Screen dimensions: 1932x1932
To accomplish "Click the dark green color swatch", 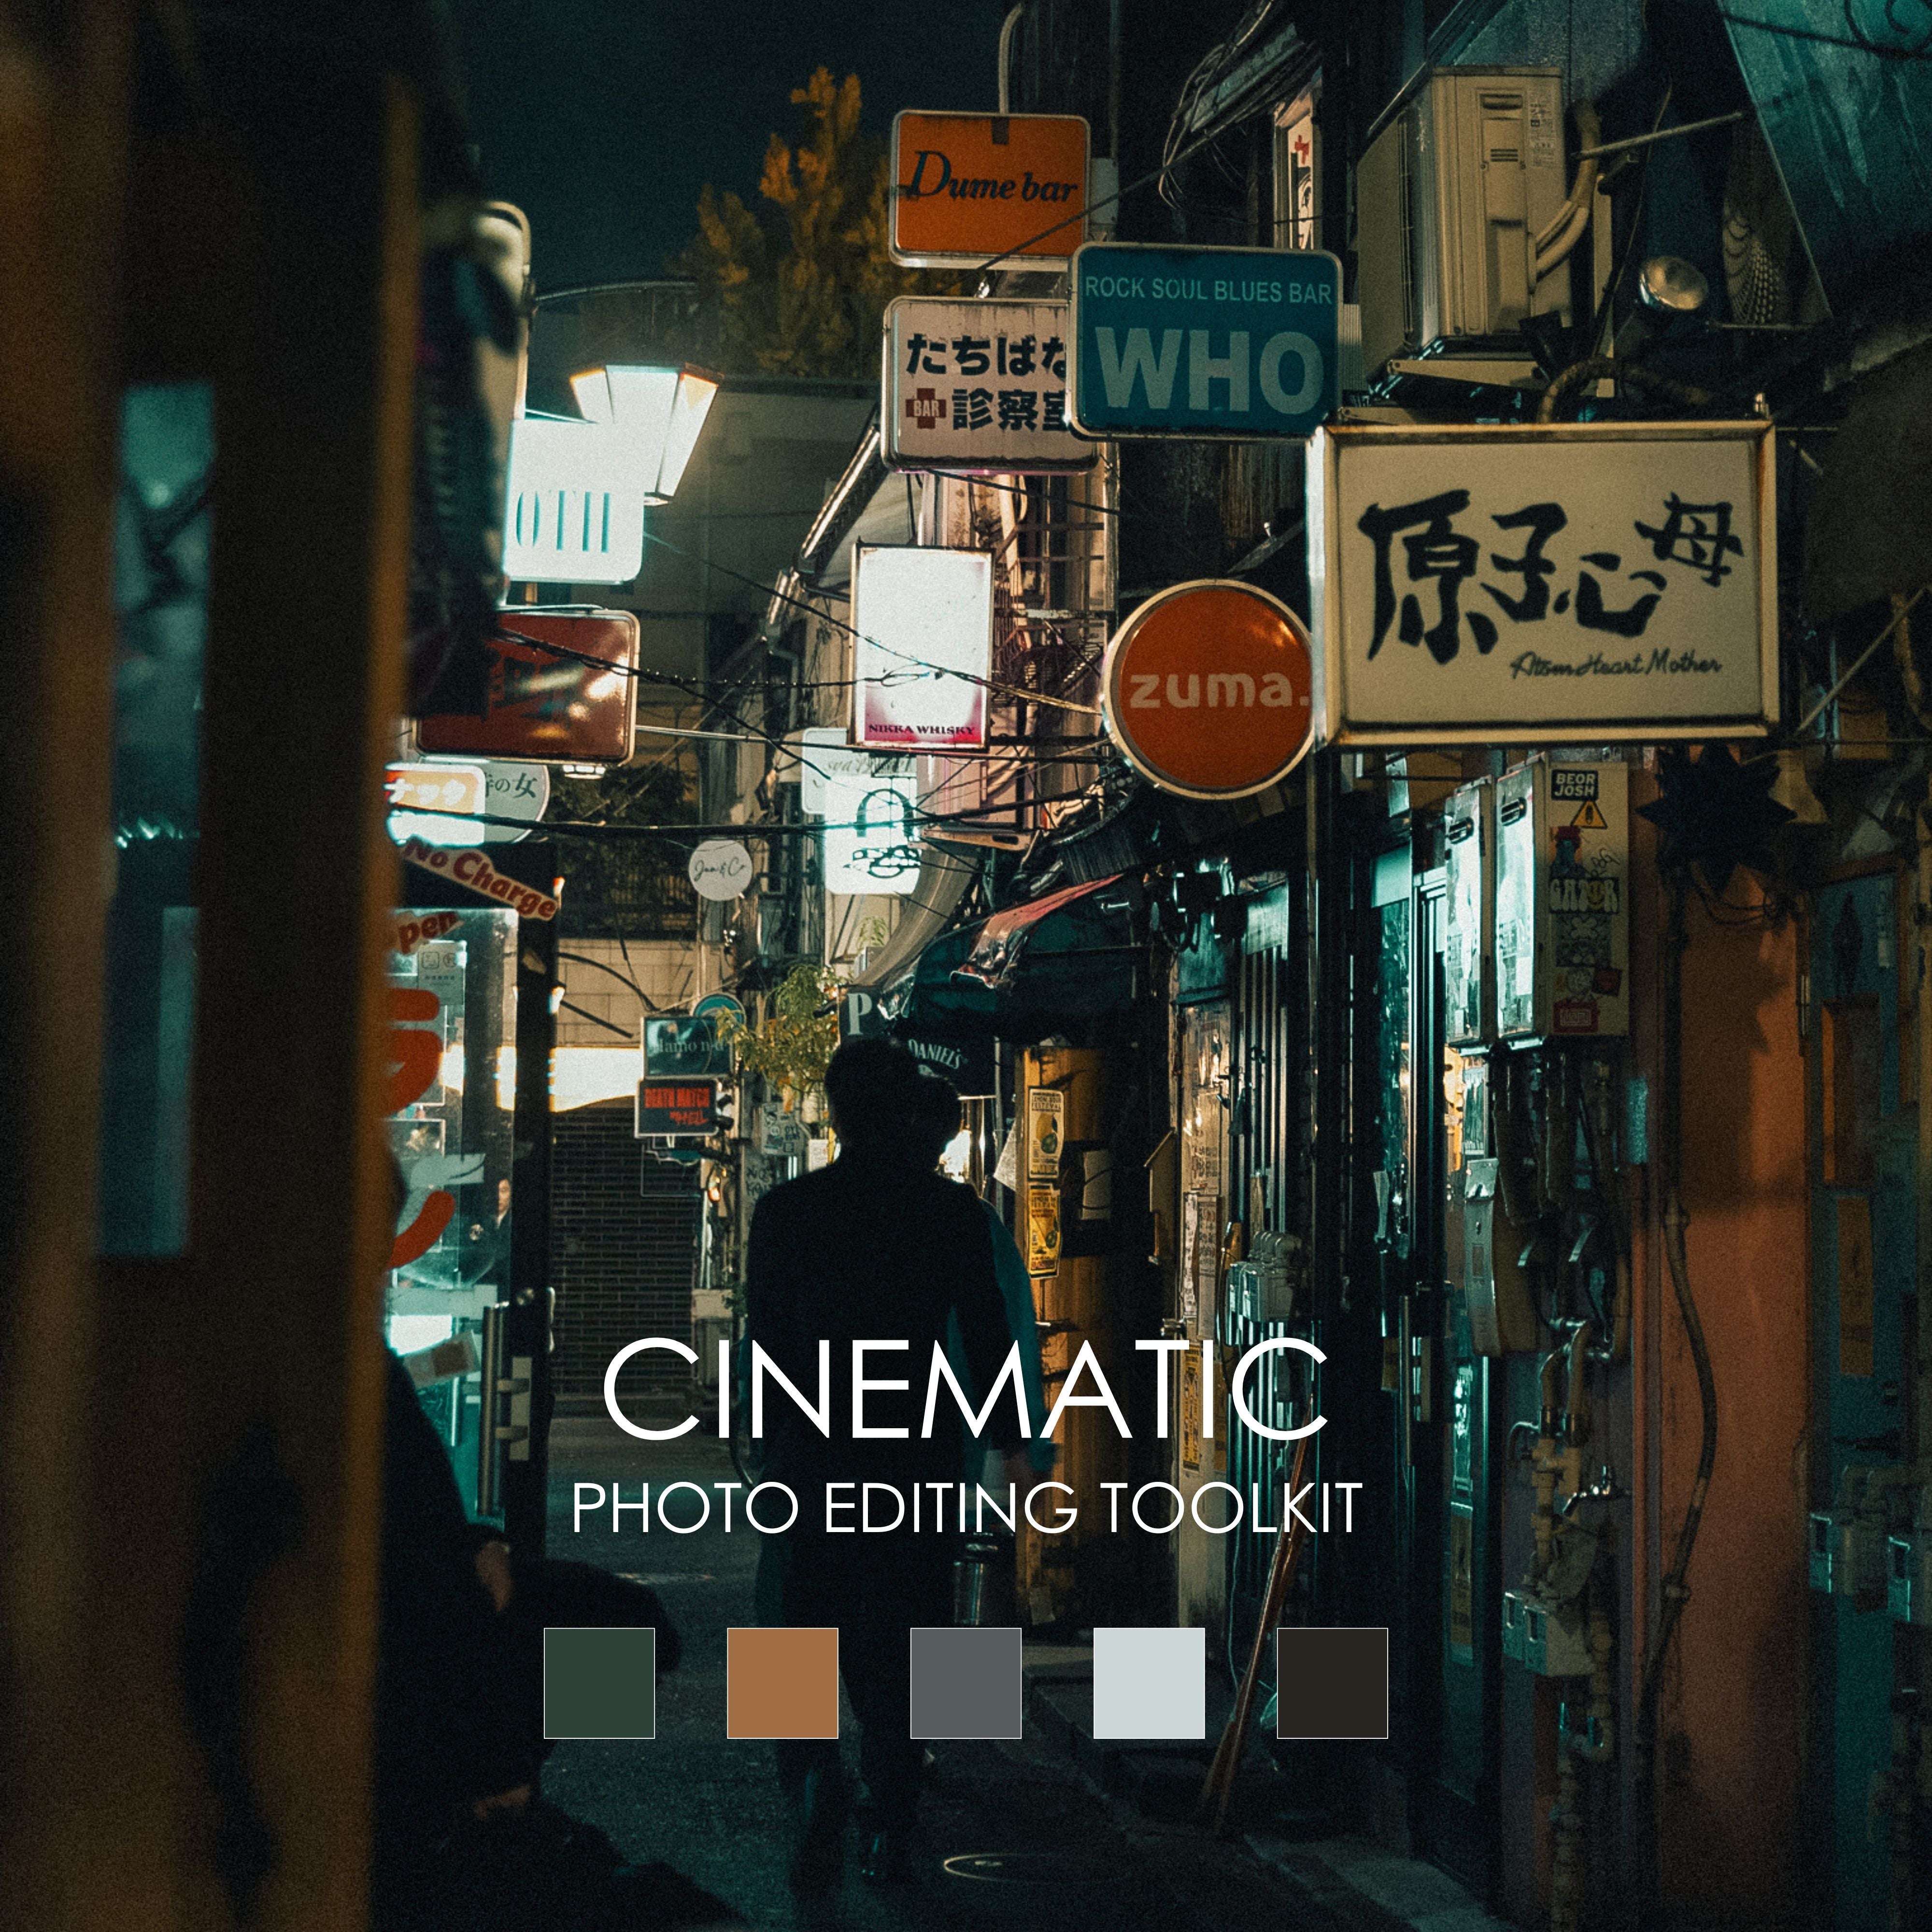I will [x=599, y=1683].
